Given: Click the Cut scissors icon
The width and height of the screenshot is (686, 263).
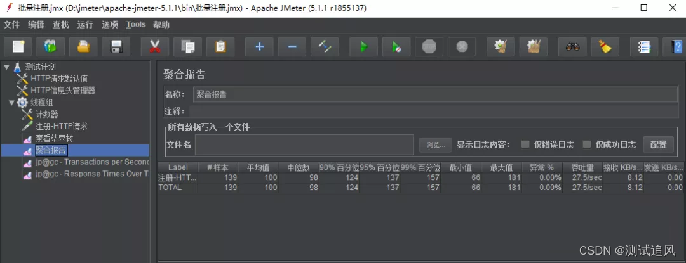Looking at the screenshot, I should [x=155, y=47].
